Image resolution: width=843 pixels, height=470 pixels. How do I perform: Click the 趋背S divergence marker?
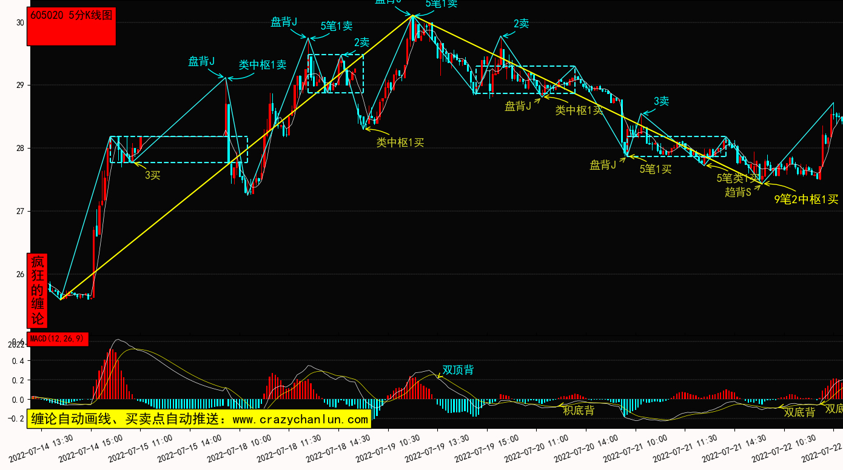point(738,192)
